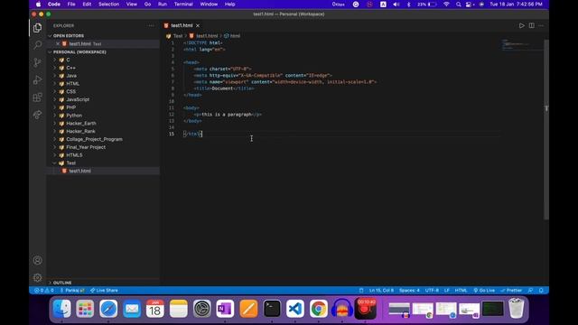The height and width of the screenshot is (325, 578).
Task: Open the Accounts icon in activity bar
Action: (x=37, y=260)
